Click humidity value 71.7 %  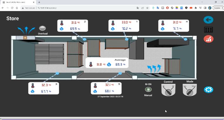(x=177, y=28)
